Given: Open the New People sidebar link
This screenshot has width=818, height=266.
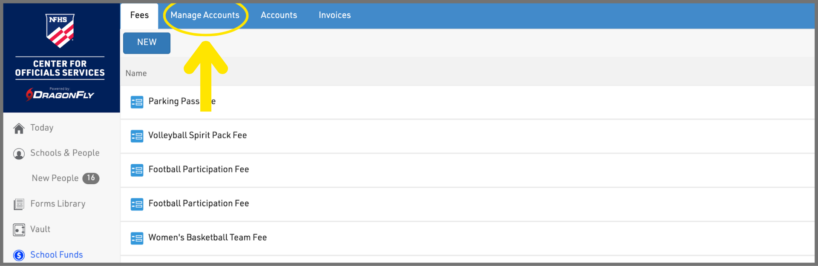Looking at the screenshot, I should click(x=55, y=178).
